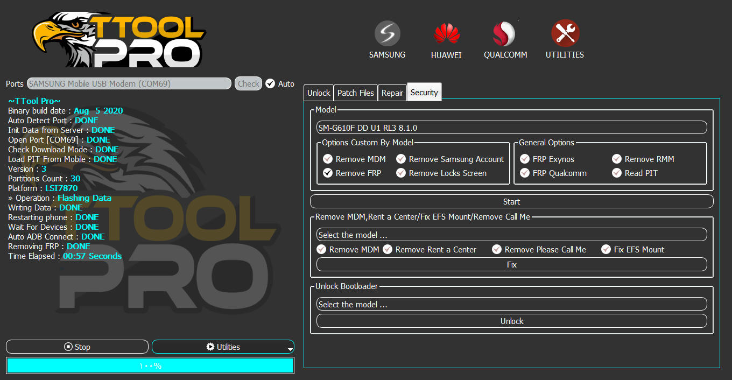Open the SM-G610F model dropdown
Viewport: 732px width, 380px height.
511,128
